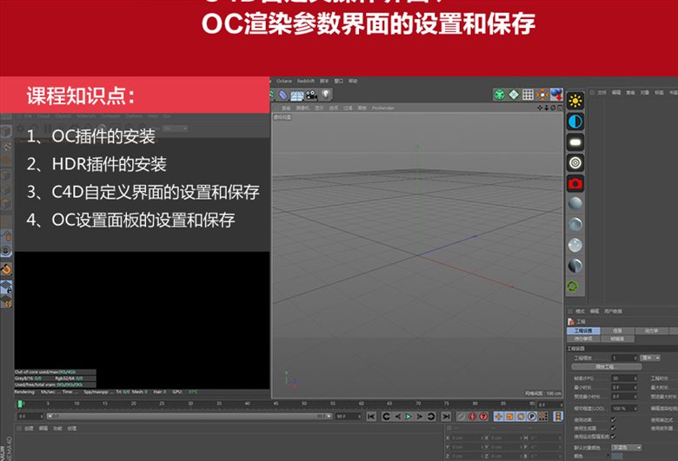Play the animation forward
The width and height of the screenshot is (678, 461).
click(x=409, y=417)
